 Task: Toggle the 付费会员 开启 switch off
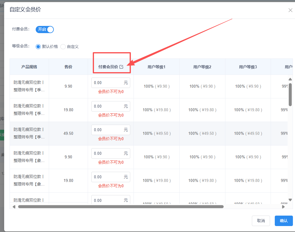coord(45,29)
